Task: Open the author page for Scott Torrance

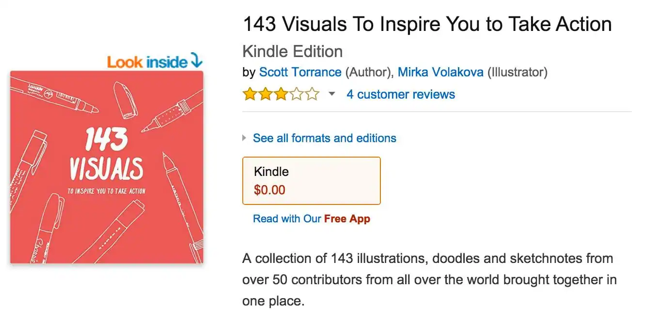Action: point(300,72)
